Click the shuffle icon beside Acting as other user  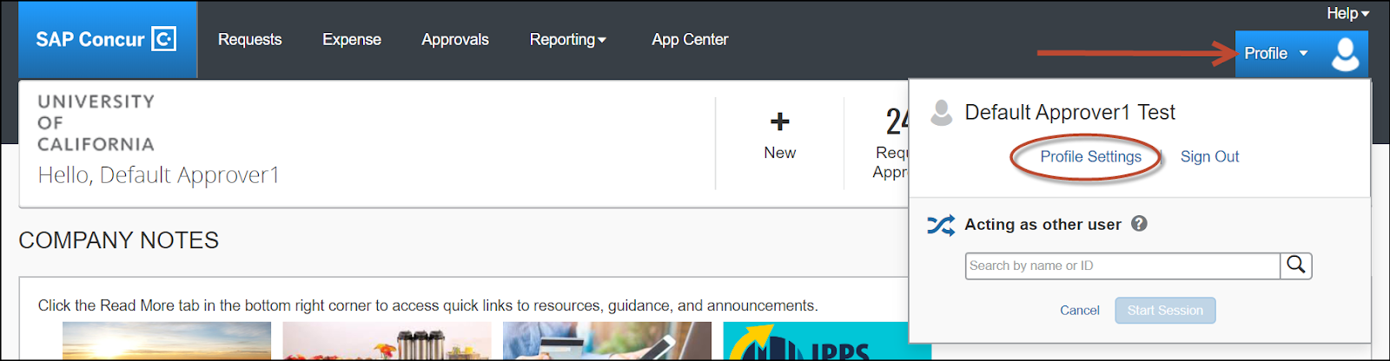941,225
